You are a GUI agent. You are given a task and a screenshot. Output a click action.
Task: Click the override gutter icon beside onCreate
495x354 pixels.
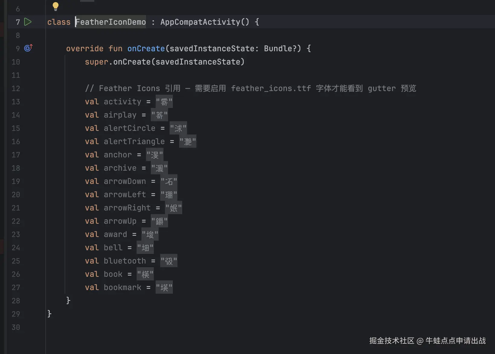[x=28, y=48]
